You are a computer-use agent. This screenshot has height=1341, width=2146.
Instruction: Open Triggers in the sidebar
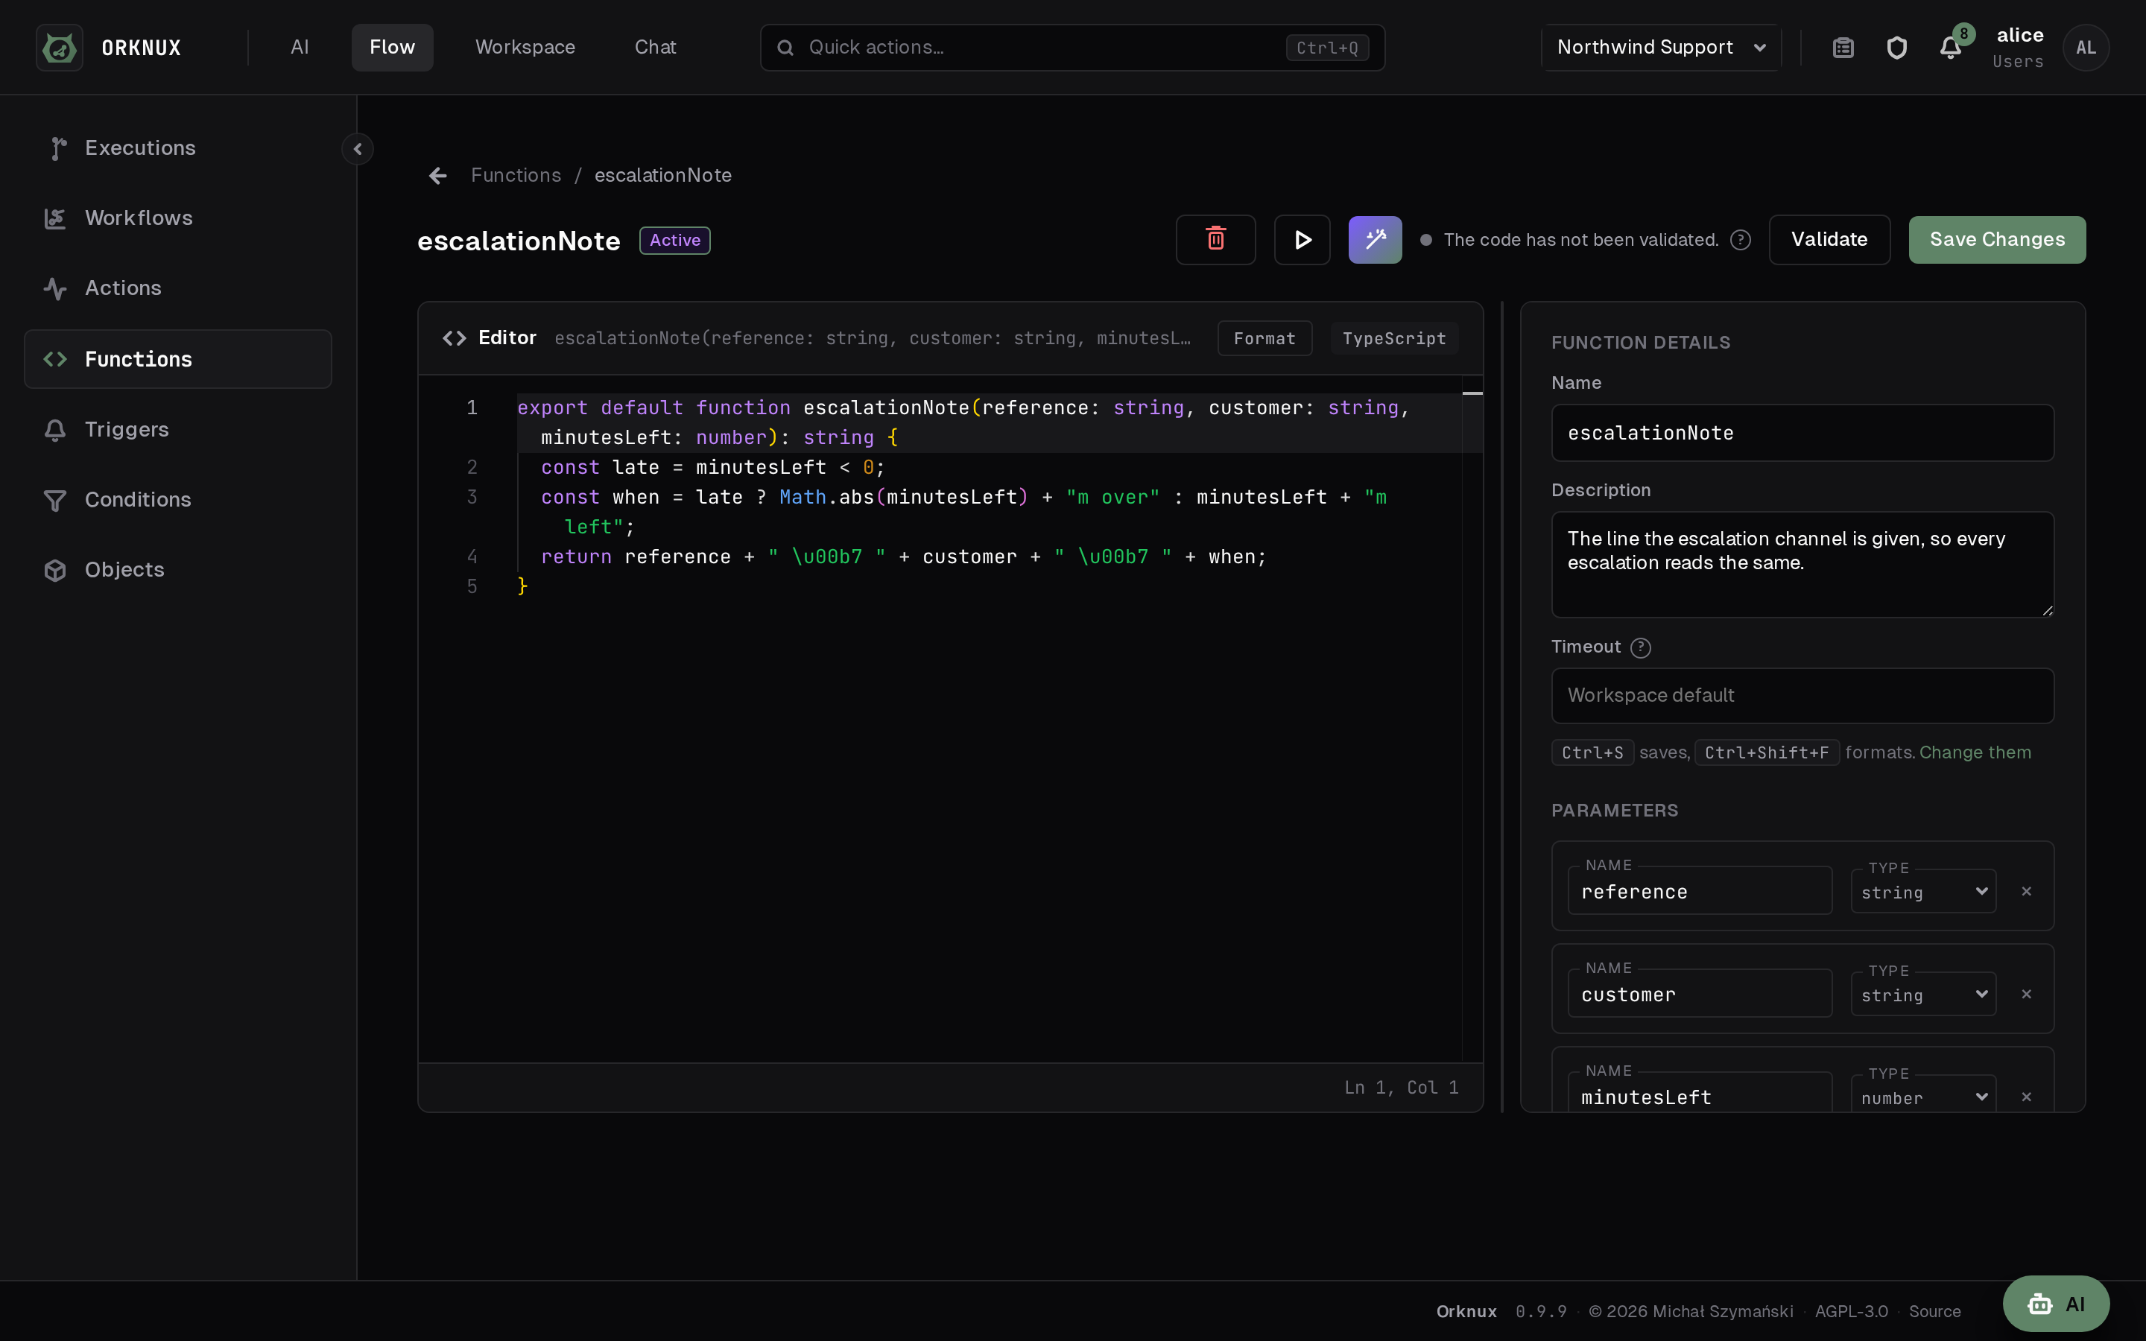point(178,429)
